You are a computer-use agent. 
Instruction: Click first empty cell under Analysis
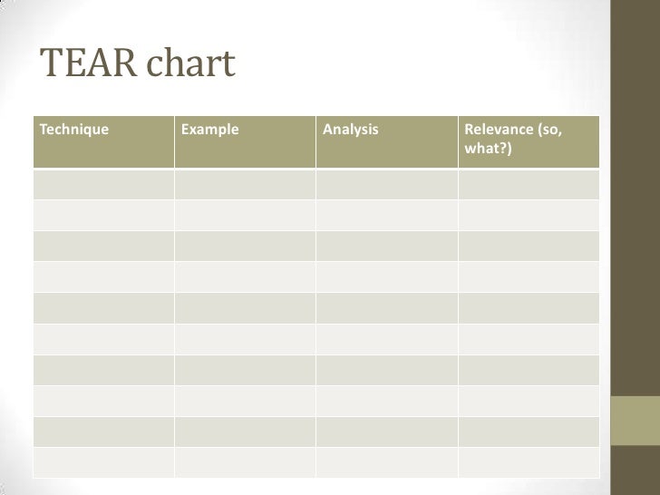pos(387,184)
